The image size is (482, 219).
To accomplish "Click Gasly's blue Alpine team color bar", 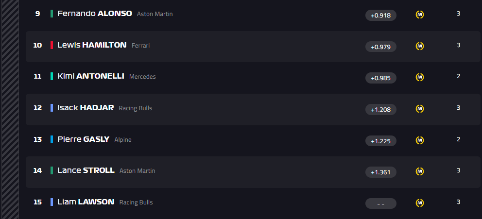I will (x=52, y=139).
